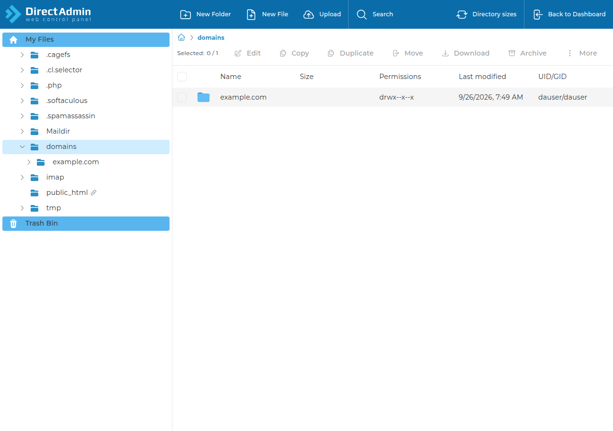Select the .php folder label in tree
Image resolution: width=613 pixels, height=431 pixels.
[54, 85]
